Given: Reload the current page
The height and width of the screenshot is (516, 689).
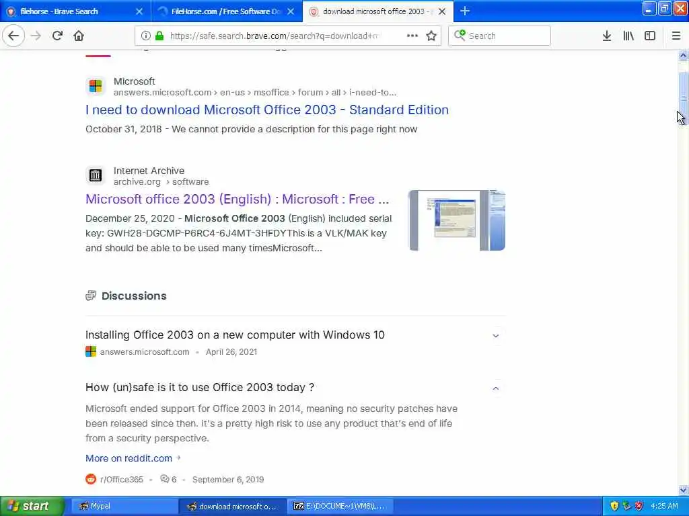Looking at the screenshot, I should [x=57, y=36].
